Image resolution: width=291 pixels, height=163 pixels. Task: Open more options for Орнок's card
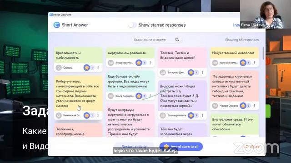tap(98, 67)
